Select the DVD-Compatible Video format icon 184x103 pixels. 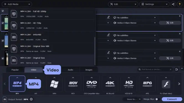click(x=91, y=84)
